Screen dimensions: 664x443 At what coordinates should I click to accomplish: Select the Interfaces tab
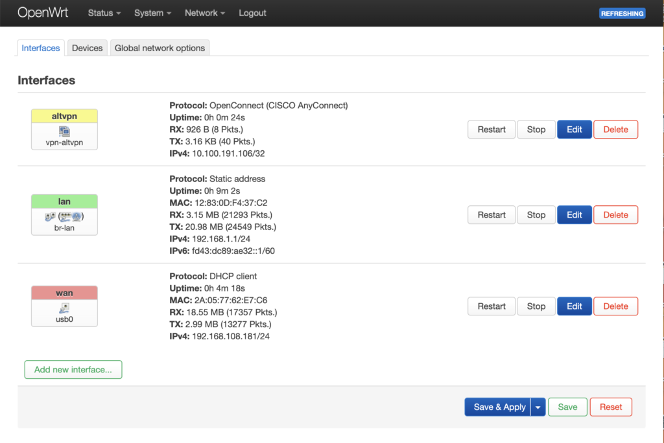[x=41, y=48]
